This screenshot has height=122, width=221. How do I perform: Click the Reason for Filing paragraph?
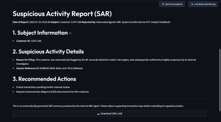[106, 62]
